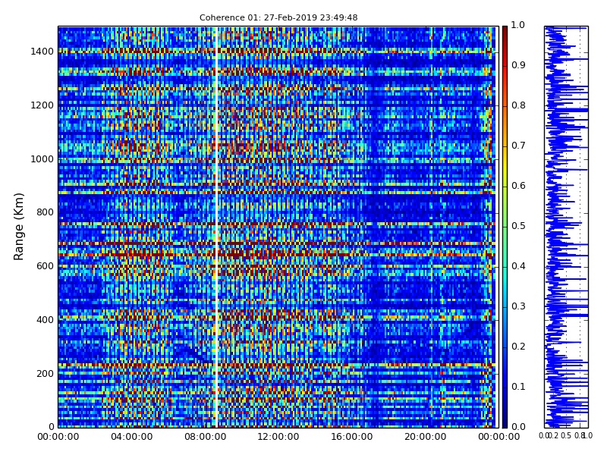Click the high-coherence band near 650 km
This screenshot has width=607, height=455.
click(277, 254)
